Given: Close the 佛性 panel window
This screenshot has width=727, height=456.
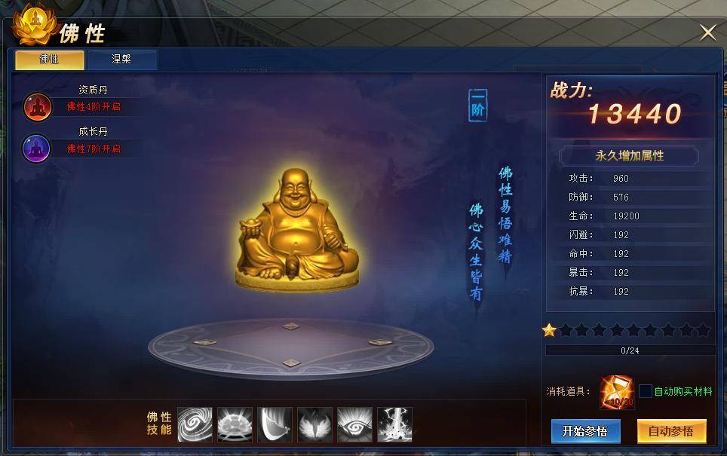Looking at the screenshot, I should coord(708,32).
